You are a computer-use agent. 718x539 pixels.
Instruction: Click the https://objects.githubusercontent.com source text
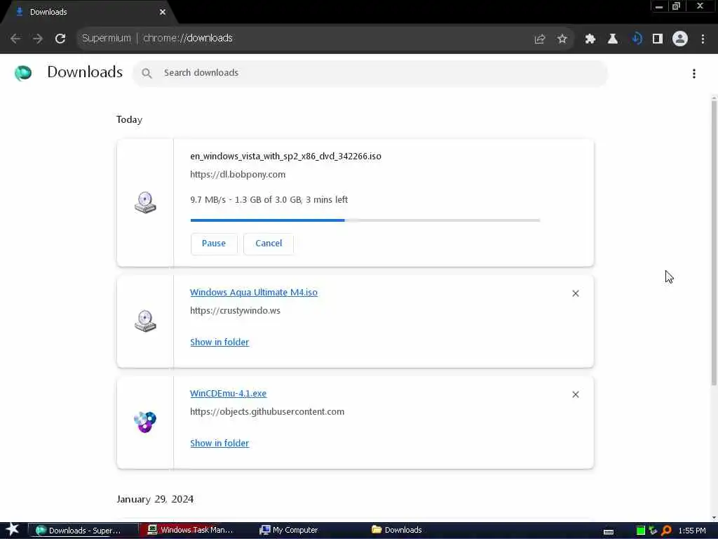tap(267, 411)
